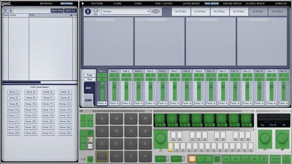Select engine 8 in the ENGINES strip
The height and width of the screenshot is (164, 292).
(x=246, y=118)
